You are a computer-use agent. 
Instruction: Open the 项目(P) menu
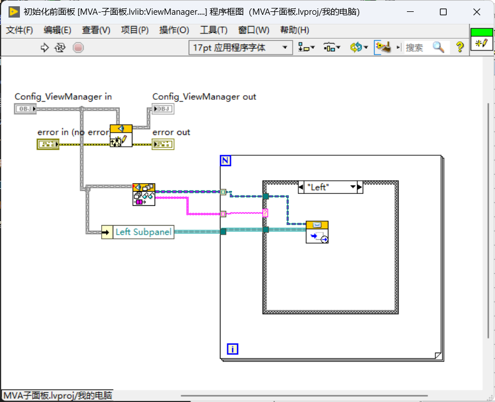135,30
